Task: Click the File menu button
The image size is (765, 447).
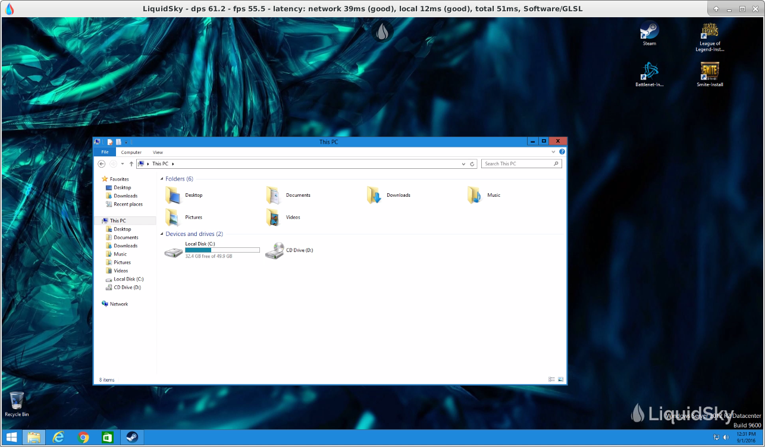Action: 105,153
